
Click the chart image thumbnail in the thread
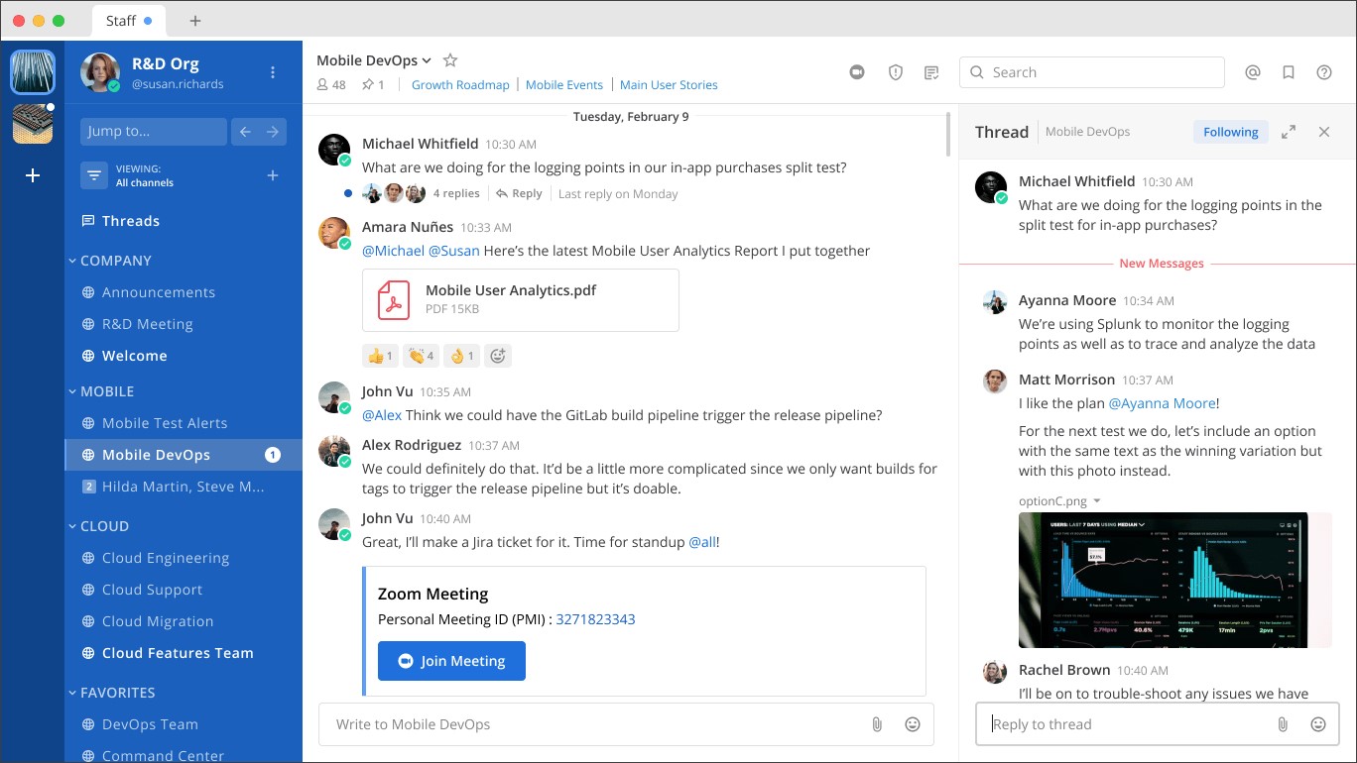tap(1163, 580)
